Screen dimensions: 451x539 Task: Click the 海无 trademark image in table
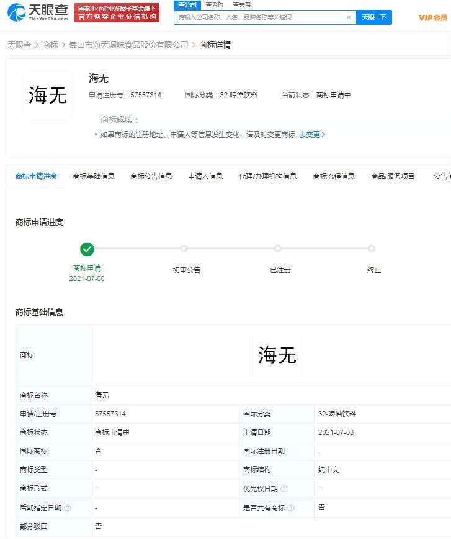(277, 355)
